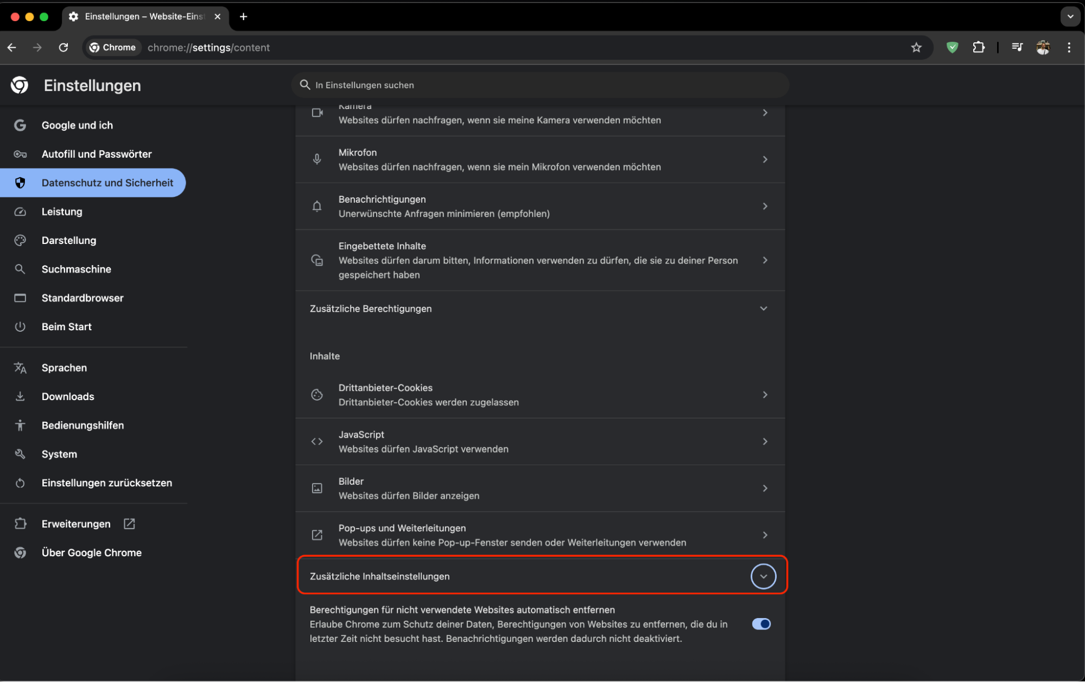Click the Bilder image icon
Image resolution: width=1085 pixels, height=682 pixels.
click(317, 488)
